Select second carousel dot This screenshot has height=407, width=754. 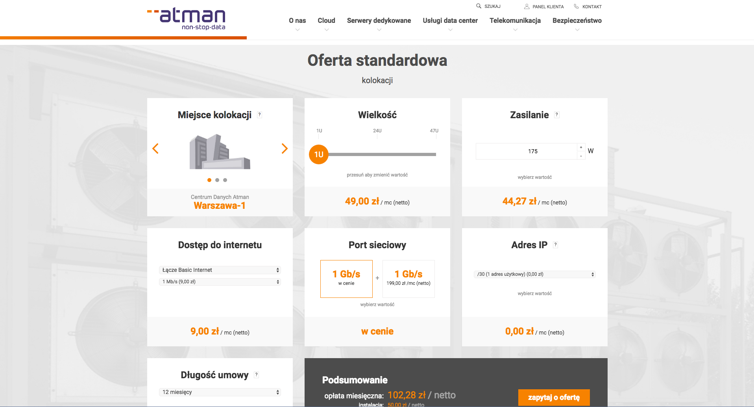click(x=217, y=180)
